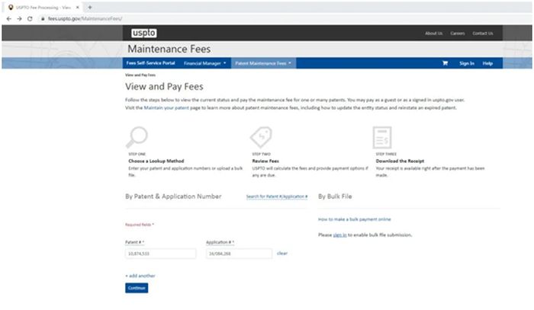Expand the Patent Maintenance Fees dropdown

coord(263,63)
